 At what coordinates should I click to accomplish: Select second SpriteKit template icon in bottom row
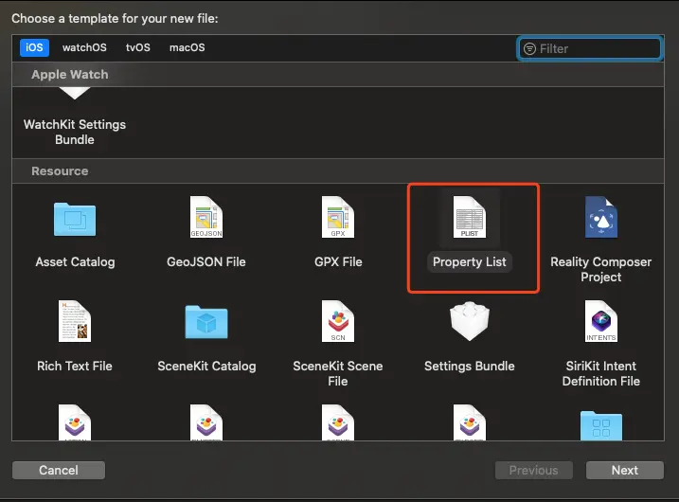click(206, 422)
